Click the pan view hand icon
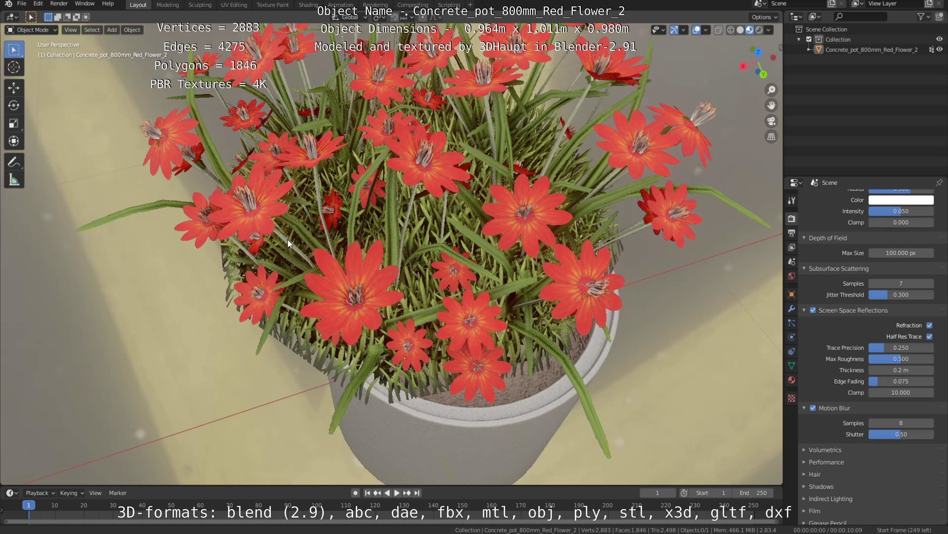Screen dimensions: 948x534 click(771, 106)
